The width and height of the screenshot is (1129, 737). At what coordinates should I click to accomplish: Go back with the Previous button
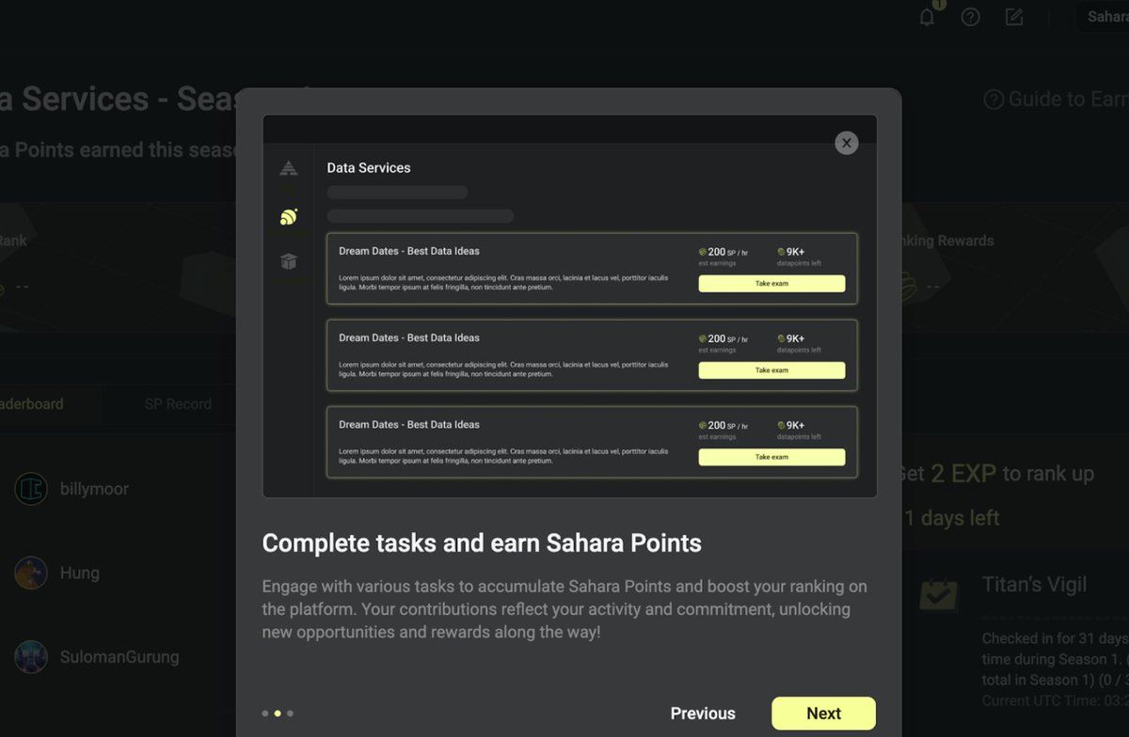click(703, 713)
